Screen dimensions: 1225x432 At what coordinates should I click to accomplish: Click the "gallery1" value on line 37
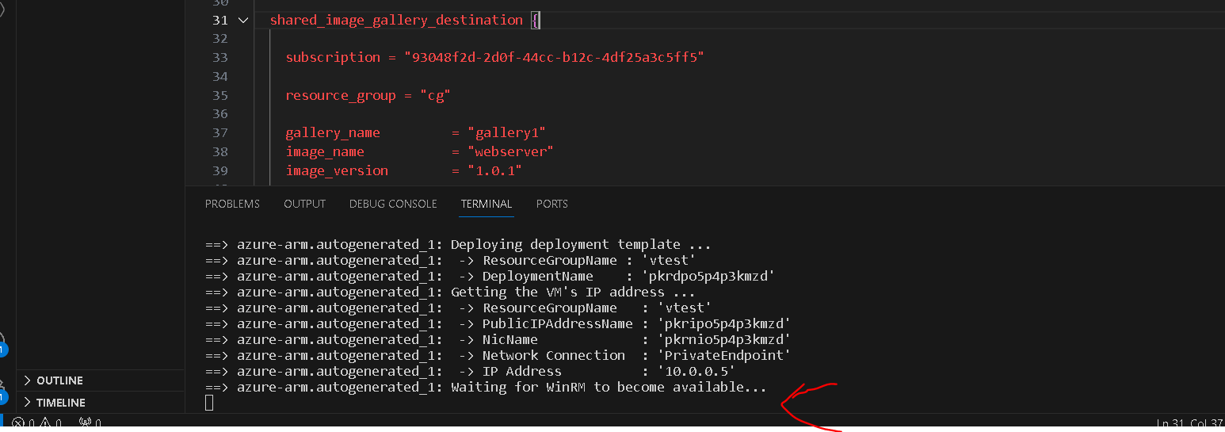tap(506, 132)
